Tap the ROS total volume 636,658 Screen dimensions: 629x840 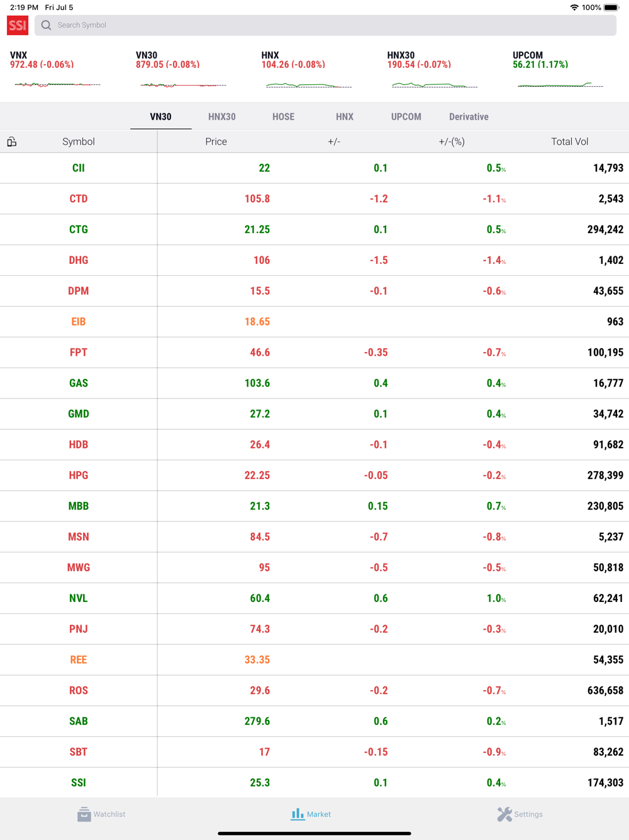click(606, 691)
